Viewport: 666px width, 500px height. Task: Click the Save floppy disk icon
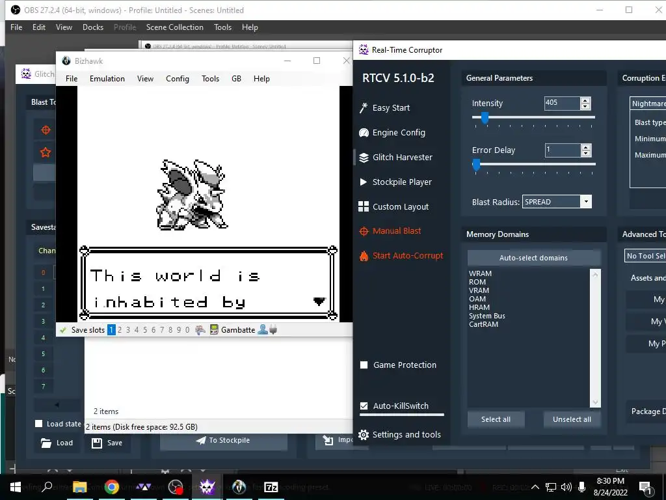tap(97, 443)
